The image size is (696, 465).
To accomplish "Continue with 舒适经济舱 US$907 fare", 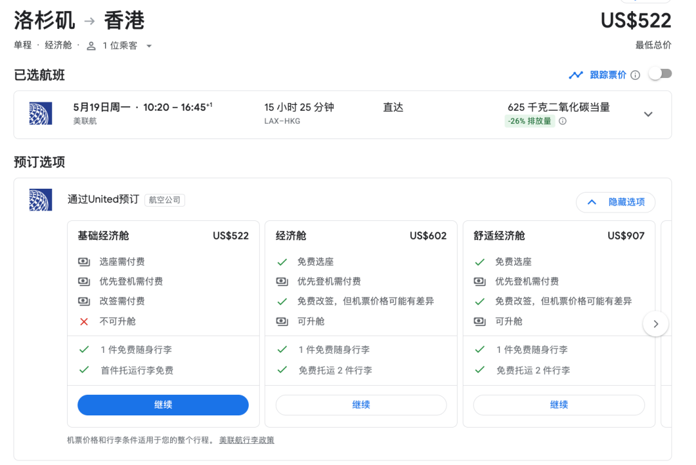I will (559, 405).
